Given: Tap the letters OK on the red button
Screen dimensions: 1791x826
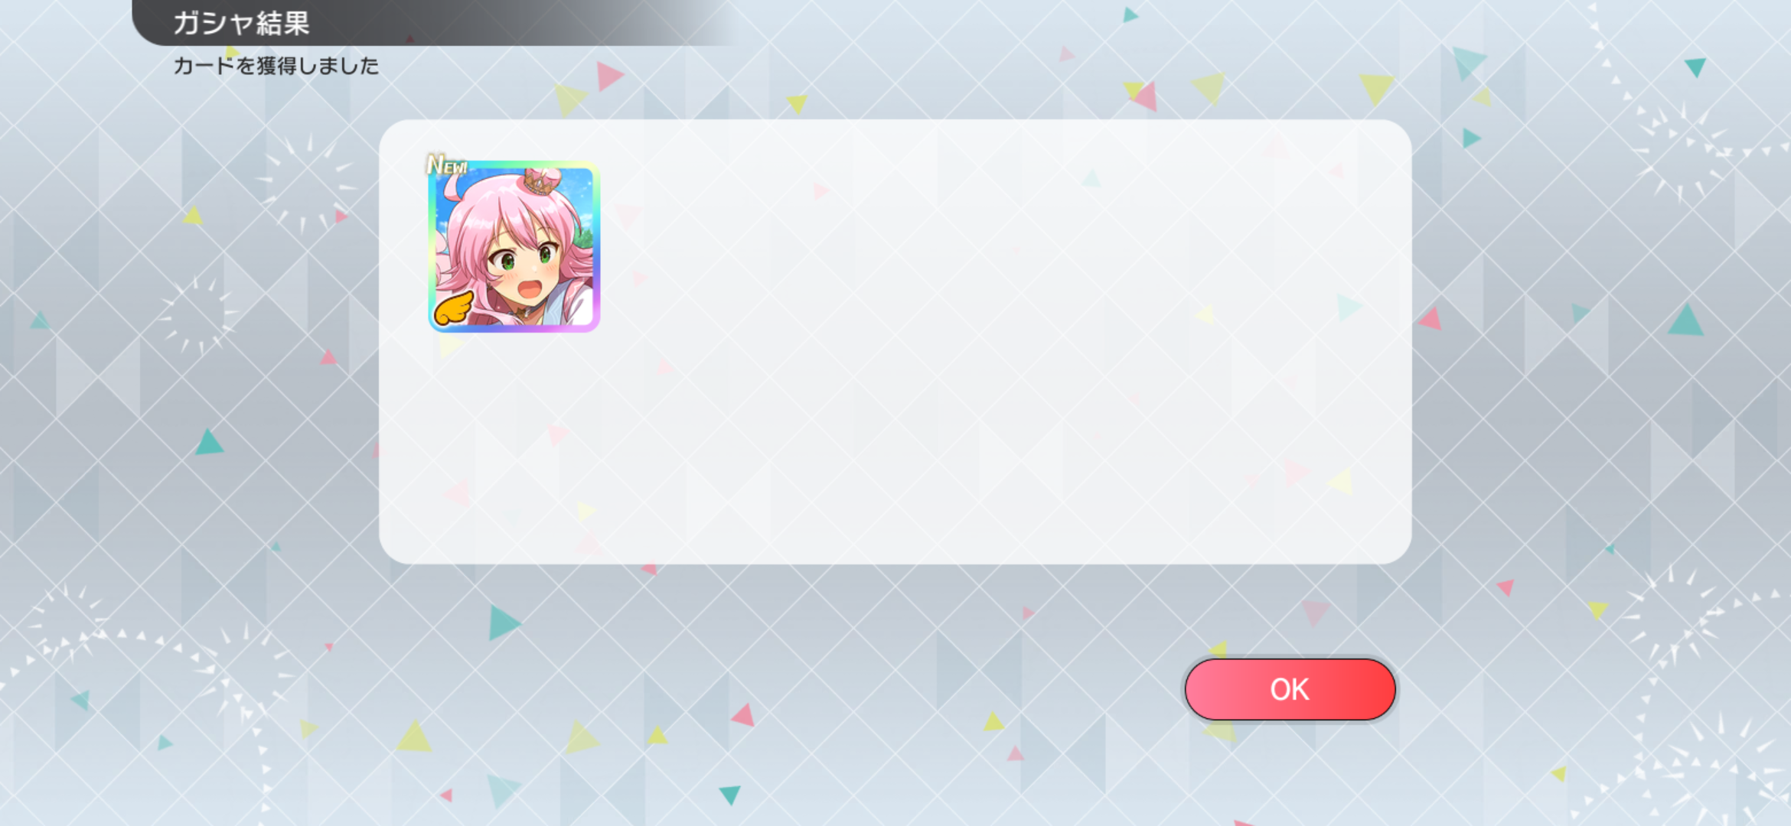Looking at the screenshot, I should (x=1290, y=690).
